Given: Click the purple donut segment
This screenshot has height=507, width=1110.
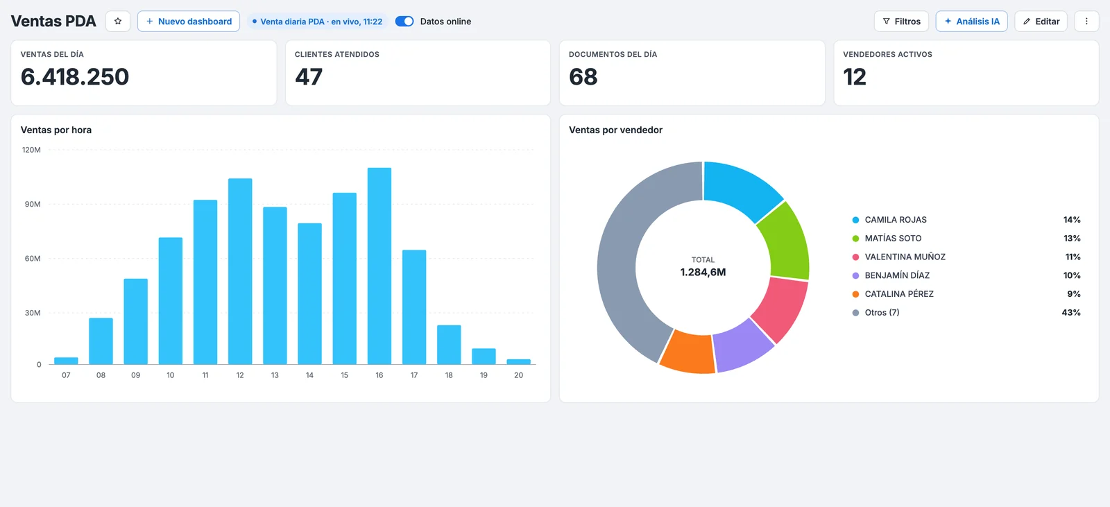Looking at the screenshot, I should (x=742, y=346).
